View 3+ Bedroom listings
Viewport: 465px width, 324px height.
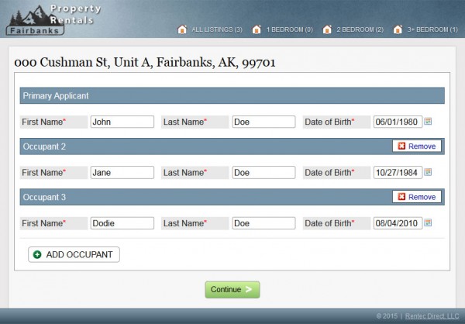pyautogui.click(x=432, y=29)
